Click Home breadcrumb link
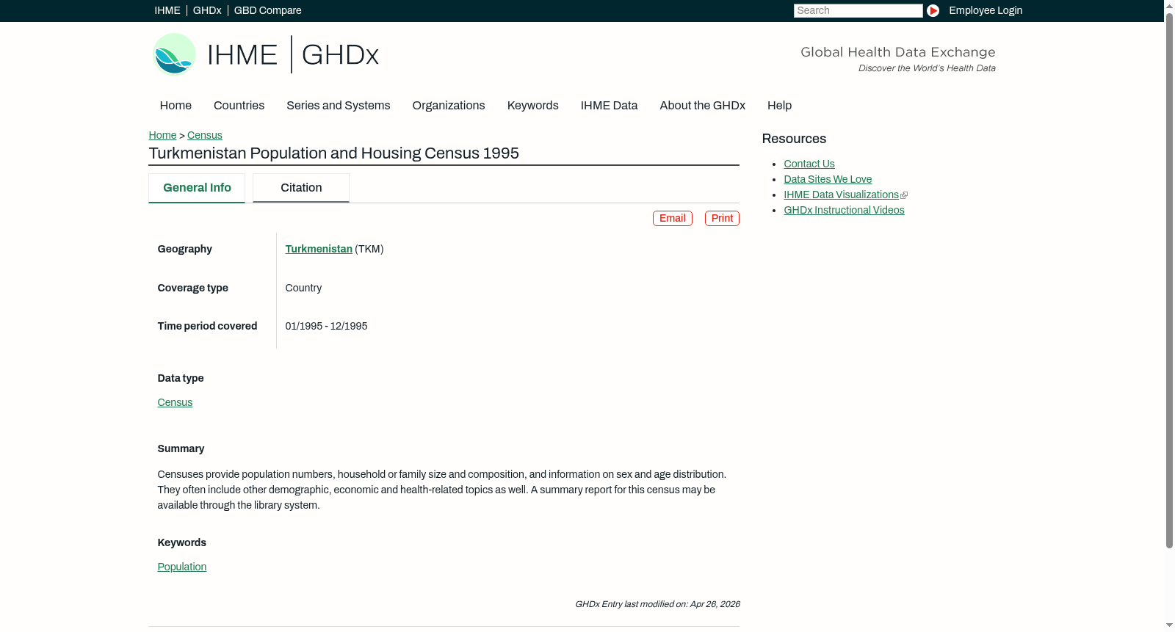 162,135
